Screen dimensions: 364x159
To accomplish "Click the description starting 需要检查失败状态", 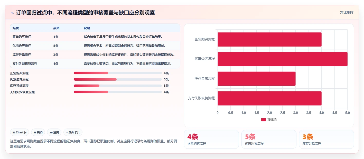I will (x=128, y=64).
